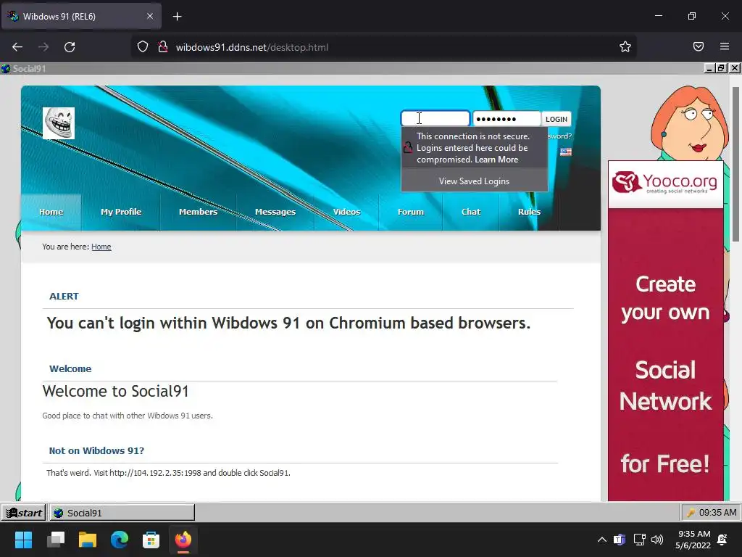Close the Wibdows 91 (REL6) tab
This screenshot has width=742, height=557.
[150, 16]
